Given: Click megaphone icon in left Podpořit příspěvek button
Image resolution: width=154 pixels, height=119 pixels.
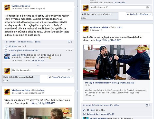Looking at the screenshot, I should (x=50, y=77).
